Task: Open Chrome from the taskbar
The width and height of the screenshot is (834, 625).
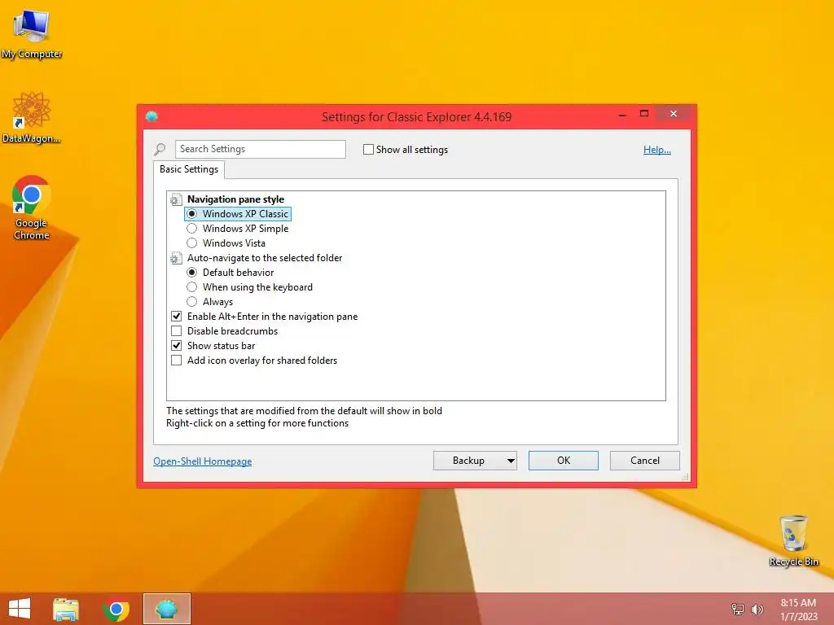Action: point(116,609)
